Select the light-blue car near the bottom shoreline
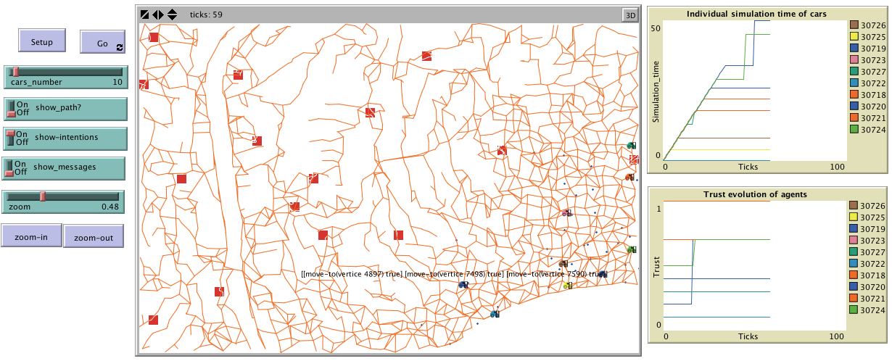Image resolution: width=892 pixels, height=361 pixels. (495, 314)
